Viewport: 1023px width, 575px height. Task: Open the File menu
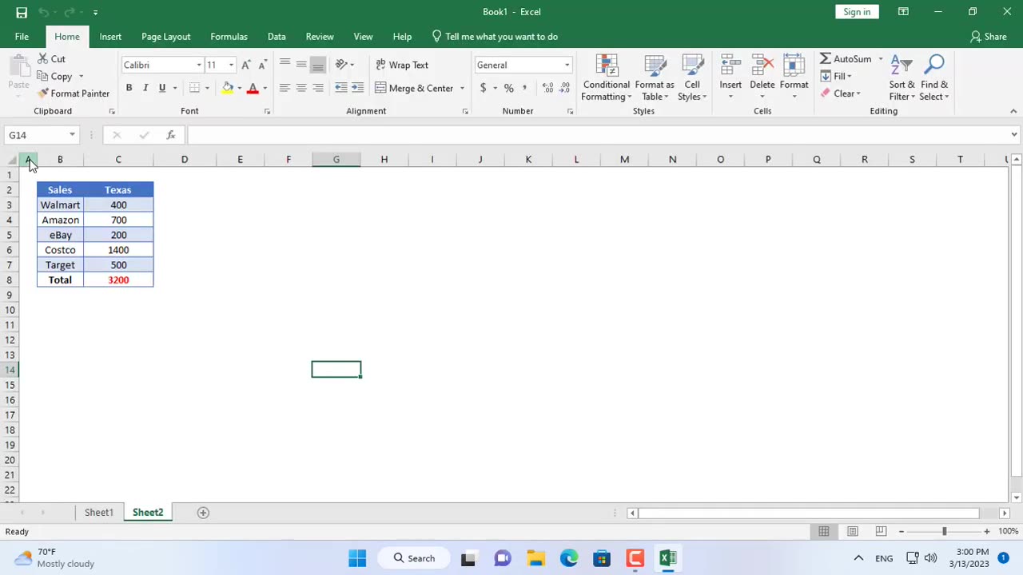pos(22,37)
